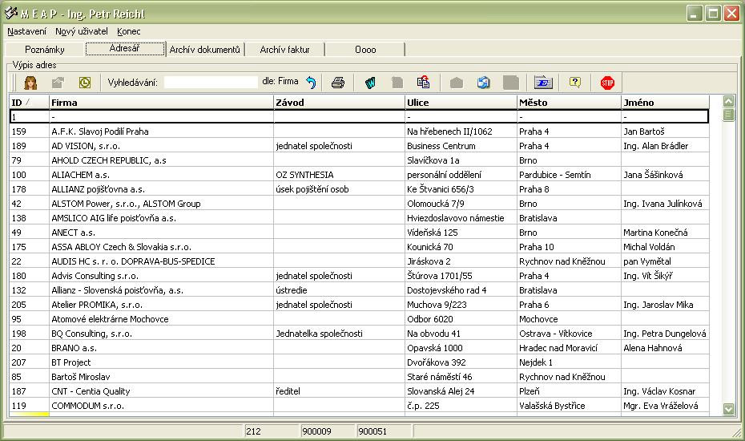Open the Konec menu
Screen dimensions: 745x441
(128, 31)
